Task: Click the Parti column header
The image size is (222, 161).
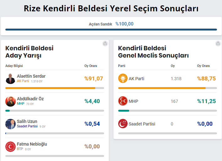Action: [122, 66]
